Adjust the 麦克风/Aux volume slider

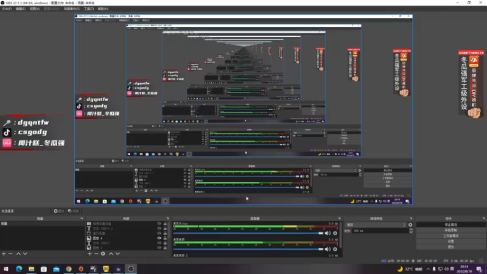coord(248,233)
